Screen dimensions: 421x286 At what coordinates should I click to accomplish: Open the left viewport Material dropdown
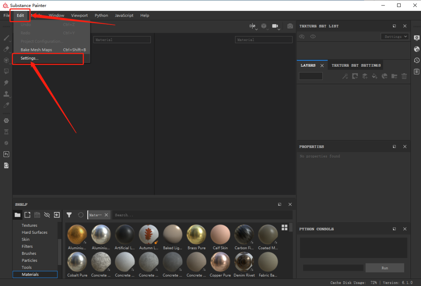click(122, 40)
